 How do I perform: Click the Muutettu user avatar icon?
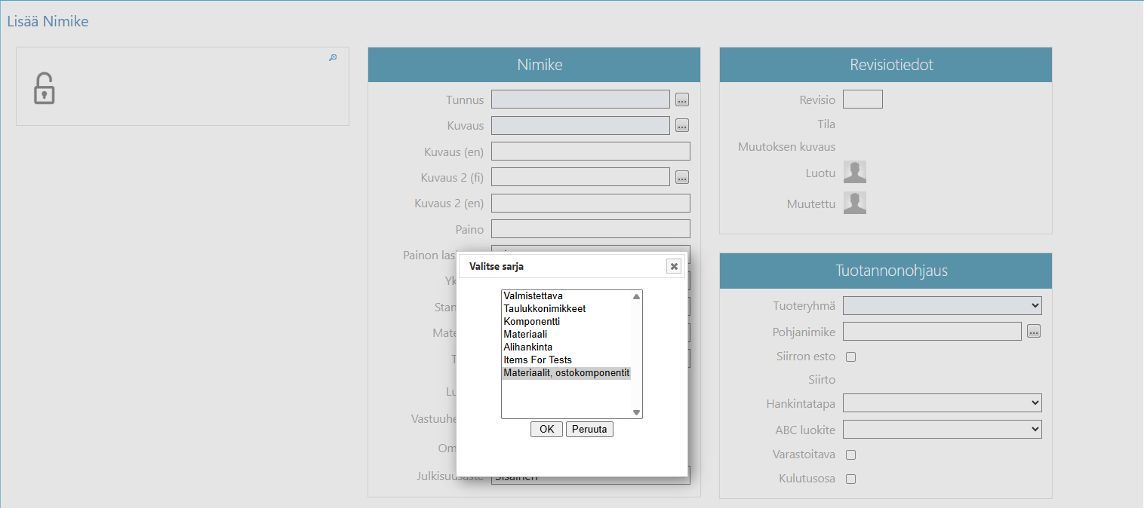(854, 203)
